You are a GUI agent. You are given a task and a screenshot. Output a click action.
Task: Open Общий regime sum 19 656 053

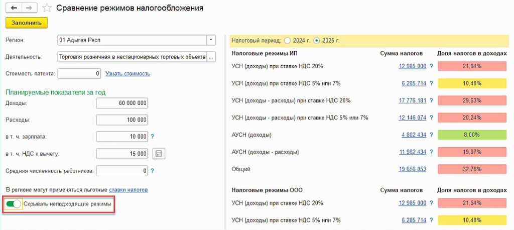[413, 169]
